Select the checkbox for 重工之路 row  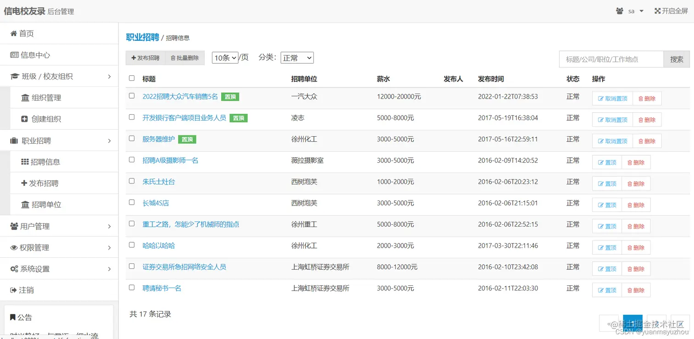pyautogui.click(x=132, y=224)
